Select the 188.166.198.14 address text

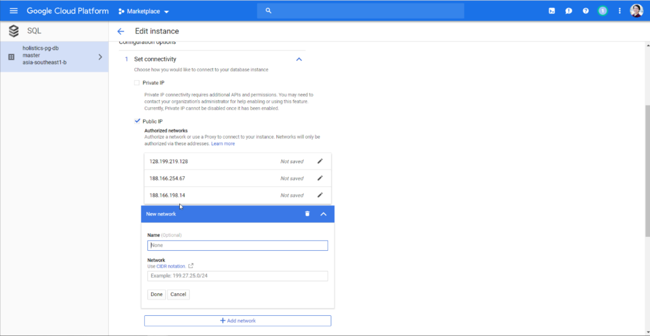167,195
